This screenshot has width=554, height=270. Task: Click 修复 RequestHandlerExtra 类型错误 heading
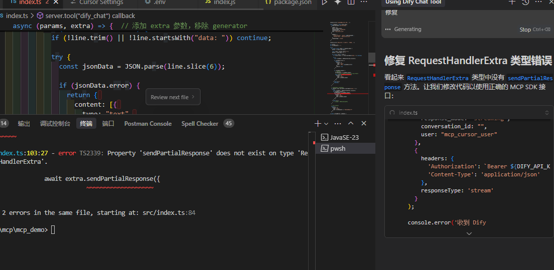click(x=468, y=61)
